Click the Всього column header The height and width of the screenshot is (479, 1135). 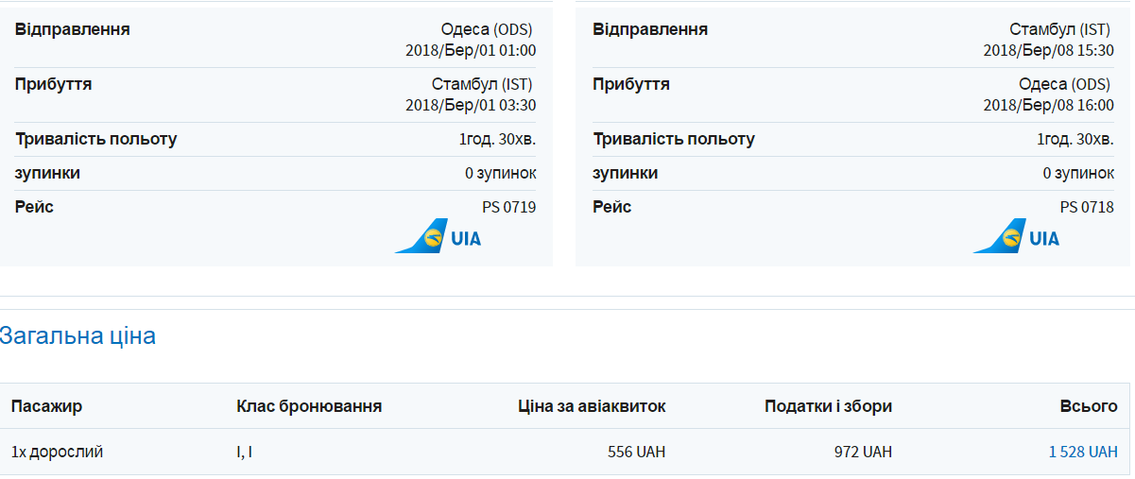click(x=1089, y=406)
